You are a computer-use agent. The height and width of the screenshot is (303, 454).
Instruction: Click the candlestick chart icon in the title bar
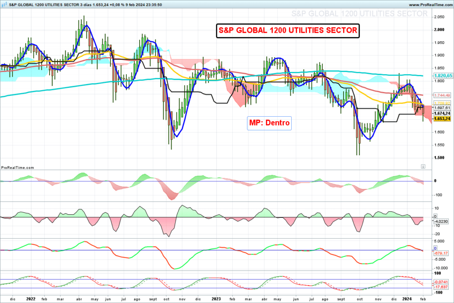coord(4,4)
